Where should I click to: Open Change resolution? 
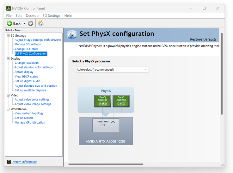[27, 63]
